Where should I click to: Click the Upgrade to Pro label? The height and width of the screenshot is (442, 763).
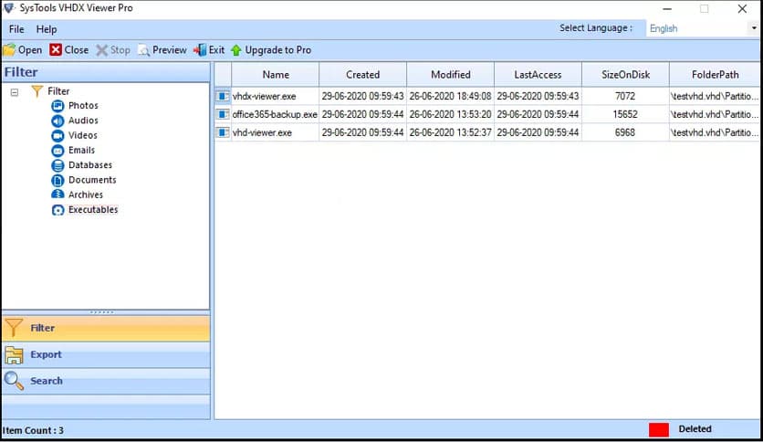click(277, 50)
